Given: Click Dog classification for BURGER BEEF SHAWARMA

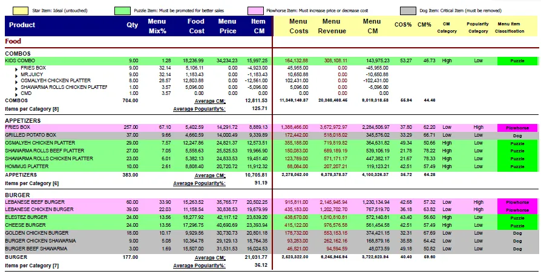Looking at the screenshot, I should click(517, 249).
